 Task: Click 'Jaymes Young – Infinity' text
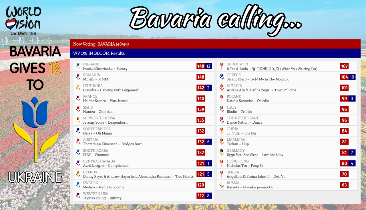click(x=102, y=198)
